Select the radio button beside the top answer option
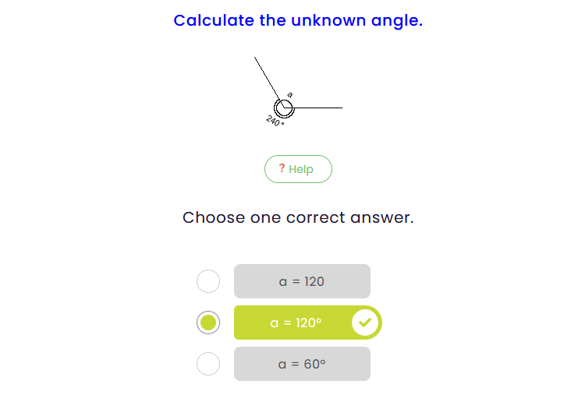The width and height of the screenshot is (564, 402). 208,281
